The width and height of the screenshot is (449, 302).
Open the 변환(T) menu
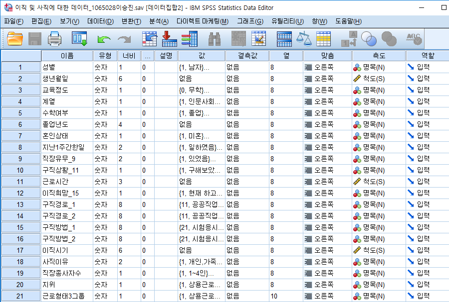click(x=131, y=21)
